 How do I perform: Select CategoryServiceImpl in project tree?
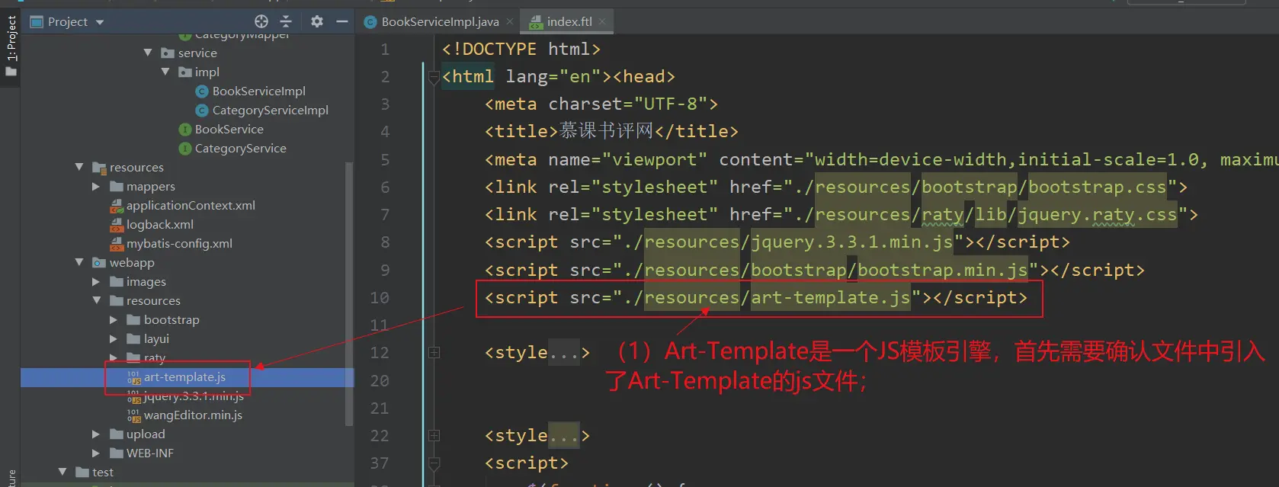point(271,110)
